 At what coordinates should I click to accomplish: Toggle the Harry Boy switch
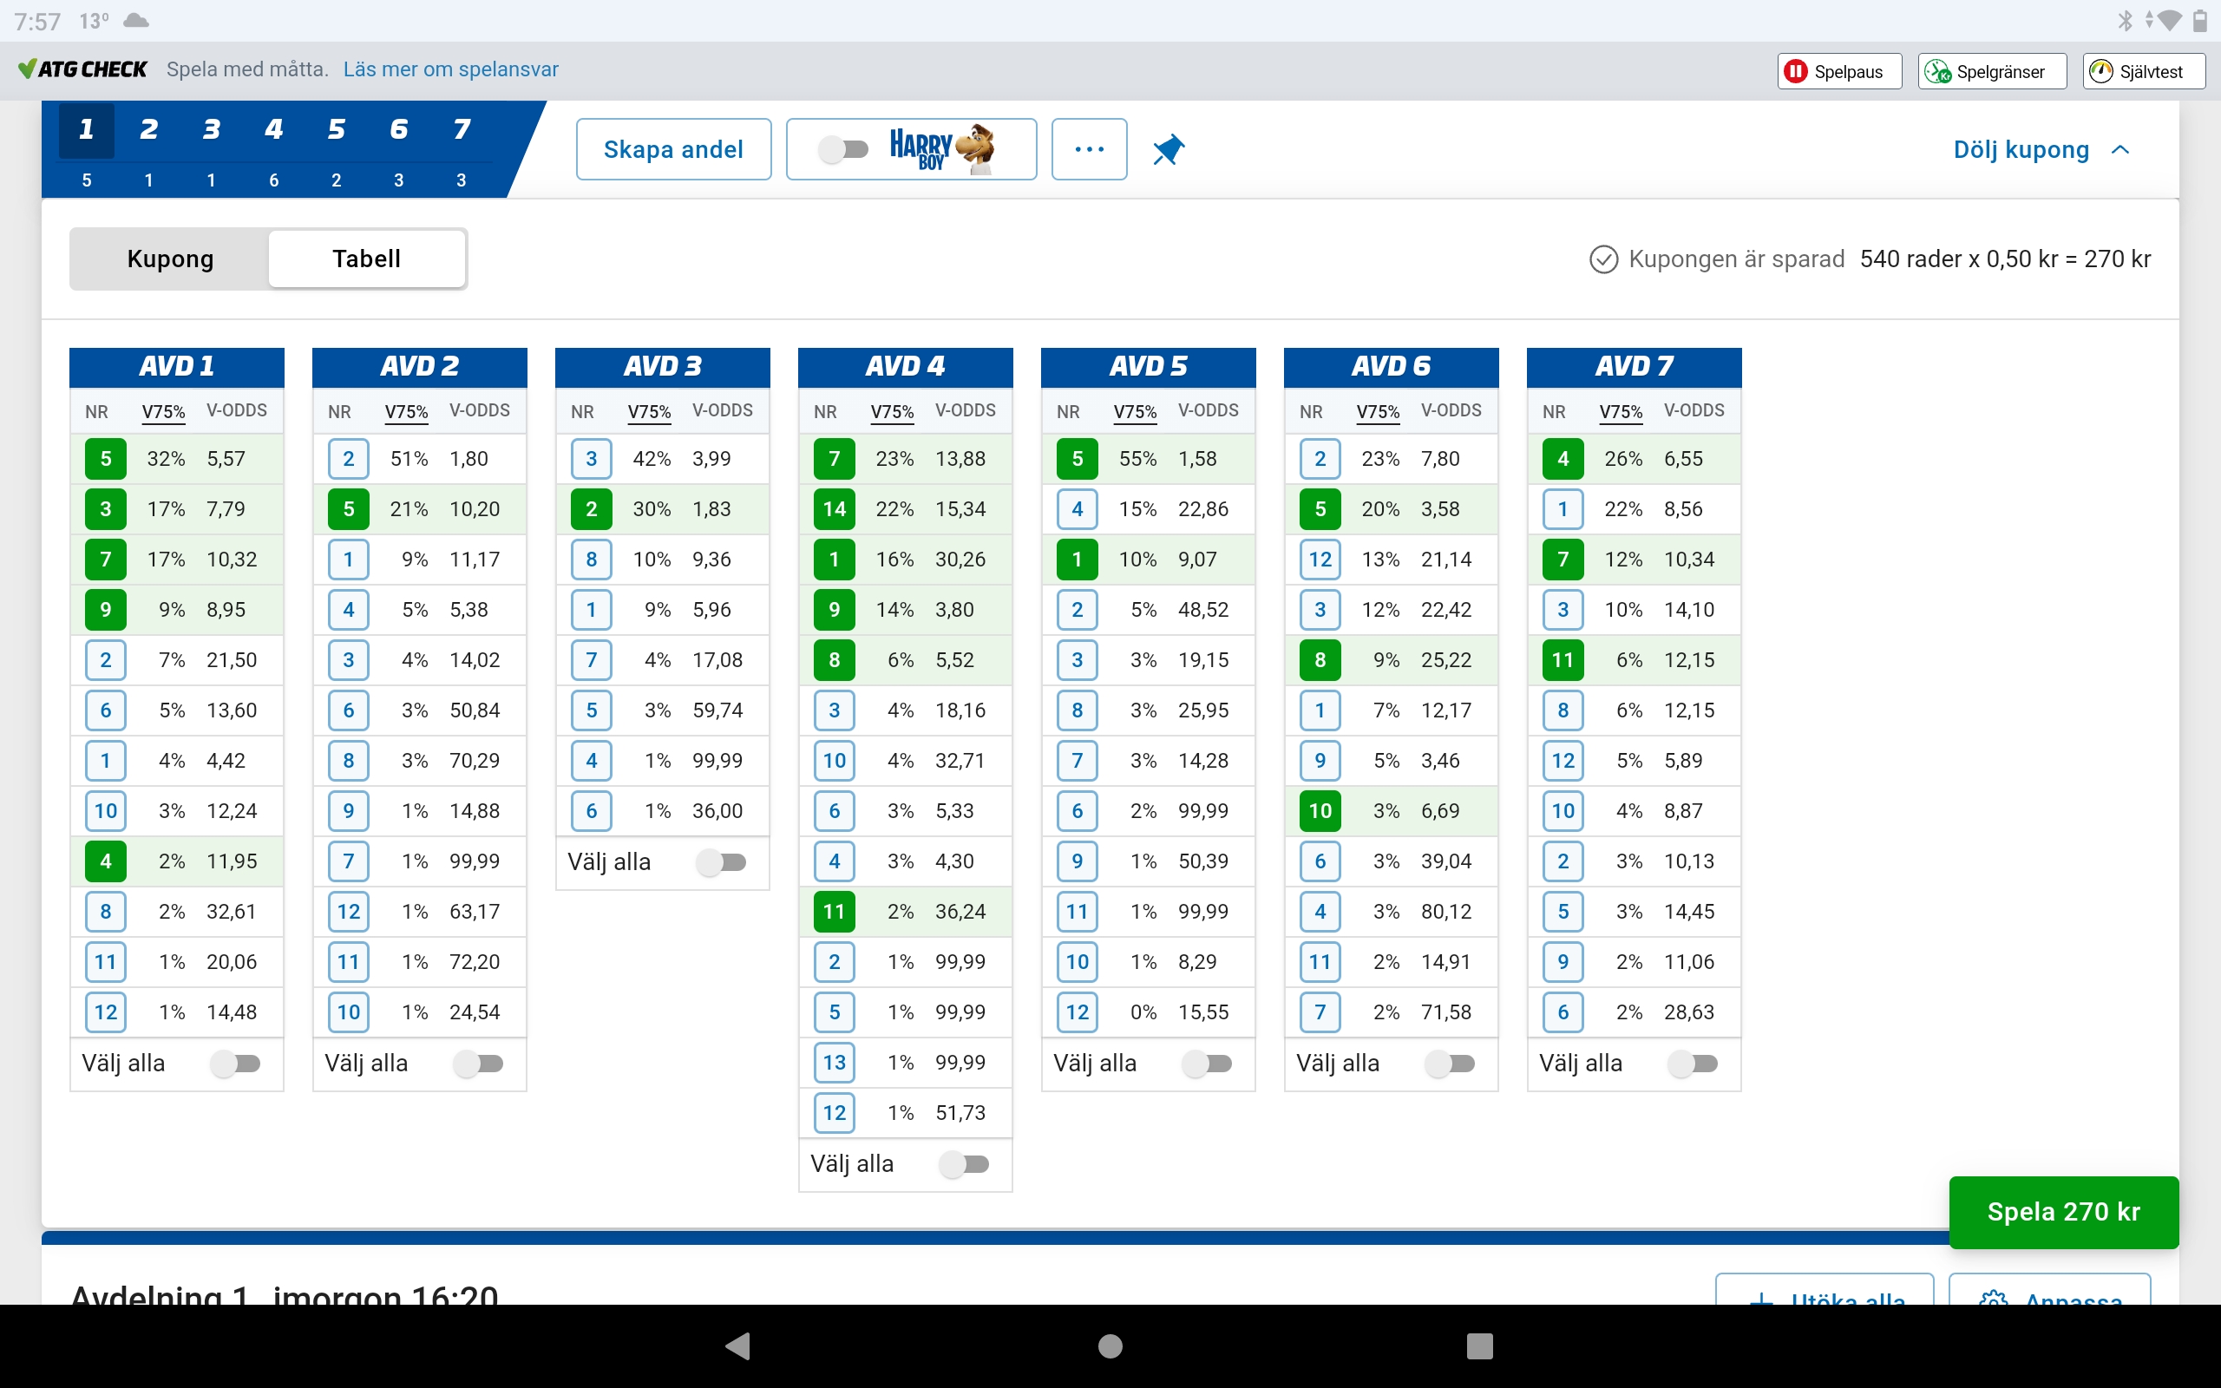click(x=843, y=148)
